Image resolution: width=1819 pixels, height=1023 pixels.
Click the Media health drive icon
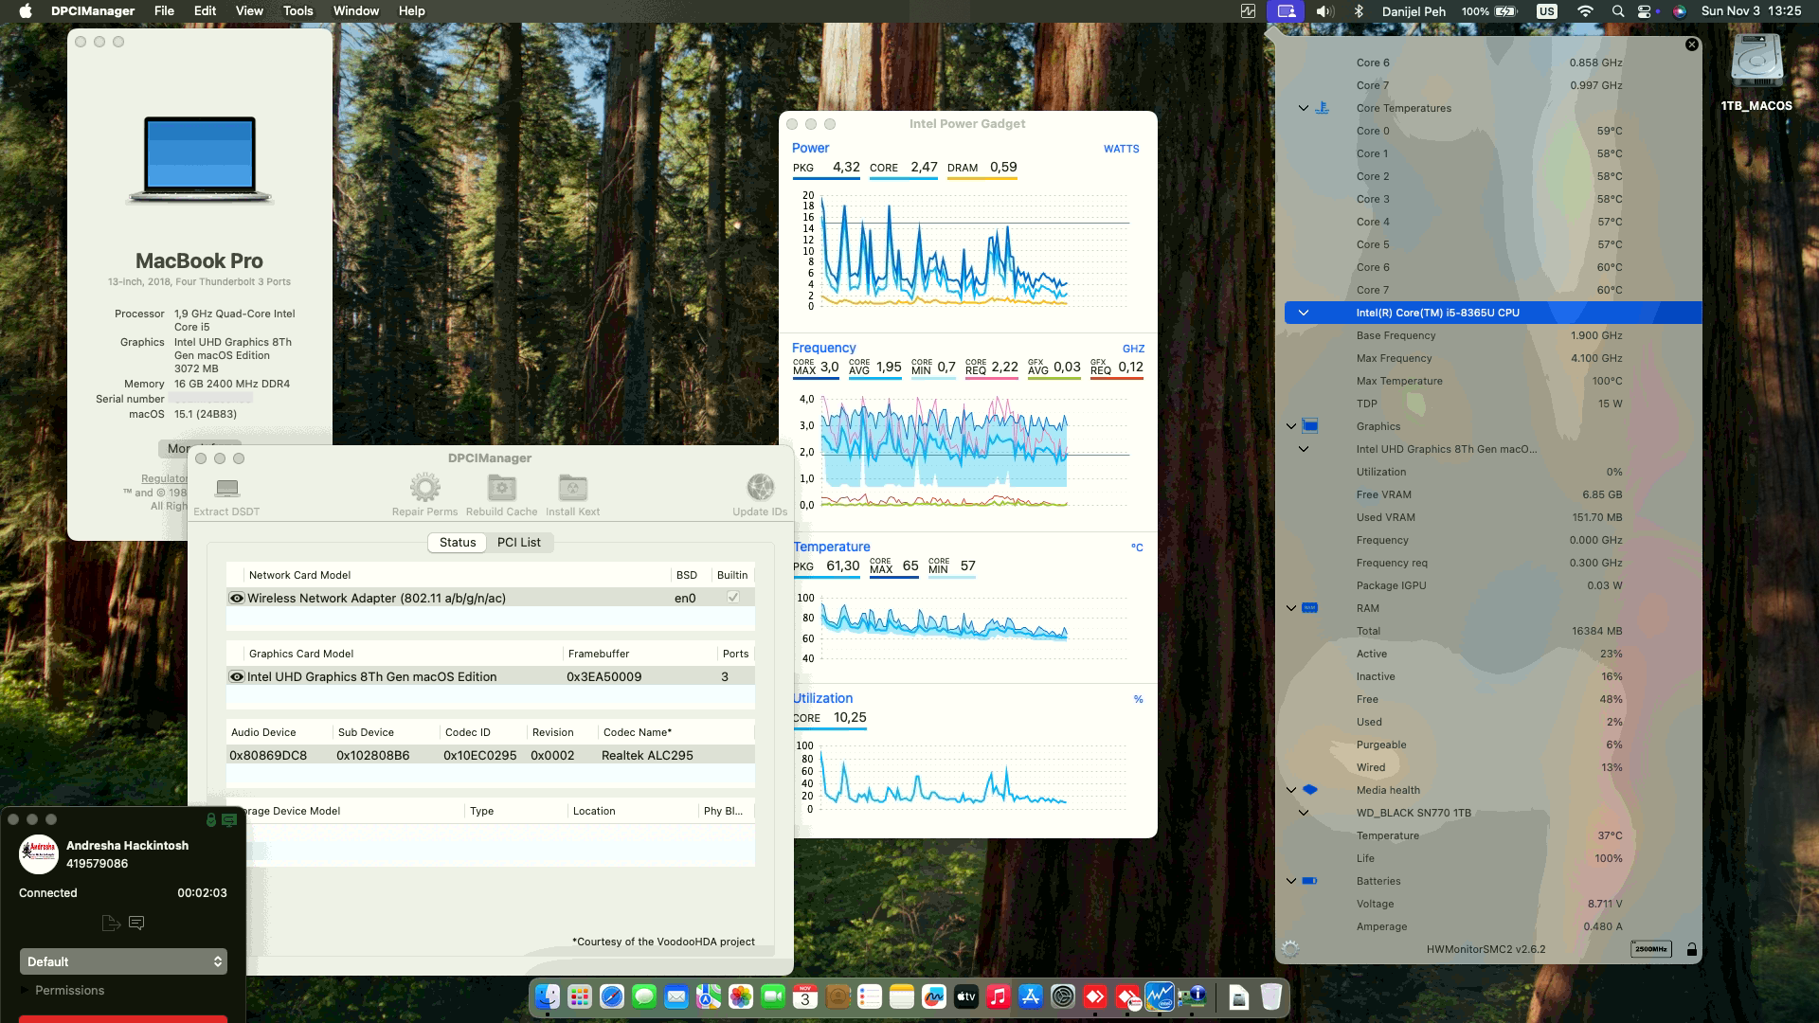click(x=1310, y=790)
